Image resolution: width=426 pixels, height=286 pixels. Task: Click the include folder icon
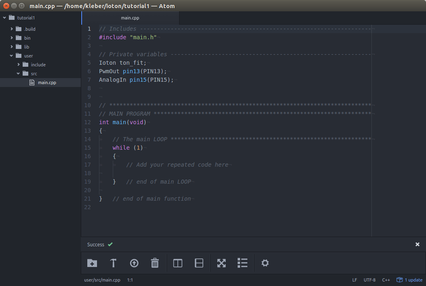(x=25, y=64)
